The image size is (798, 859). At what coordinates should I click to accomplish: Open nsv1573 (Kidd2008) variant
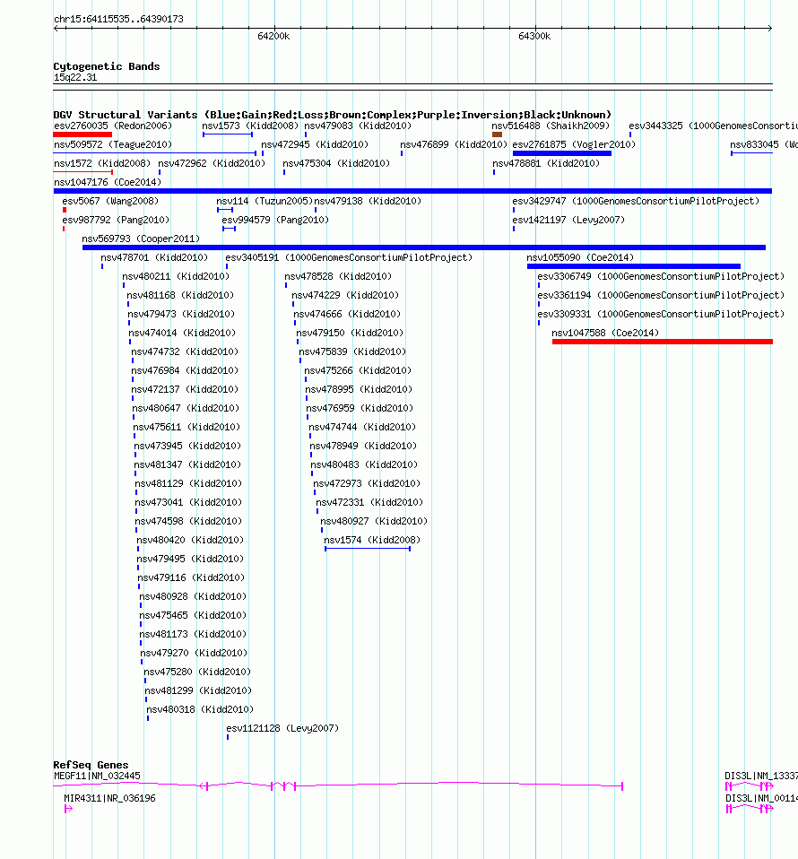click(250, 126)
